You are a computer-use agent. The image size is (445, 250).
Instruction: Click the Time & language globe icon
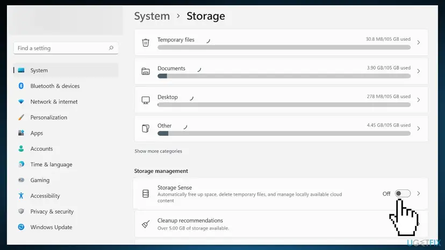click(x=21, y=164)
